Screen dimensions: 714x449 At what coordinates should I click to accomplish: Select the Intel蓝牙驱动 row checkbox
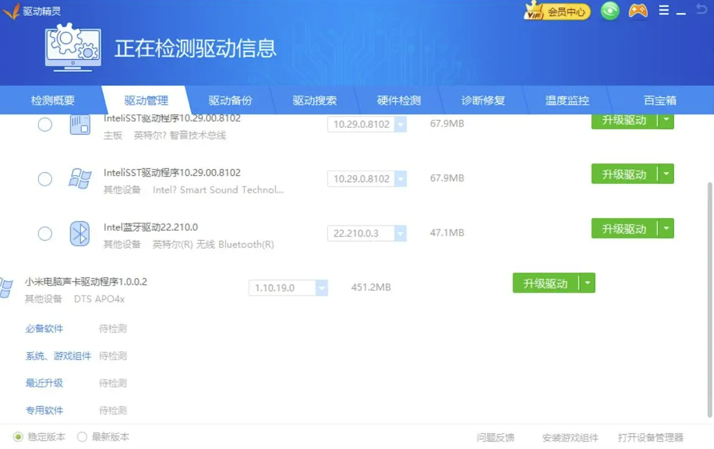[x=45, y=233]
